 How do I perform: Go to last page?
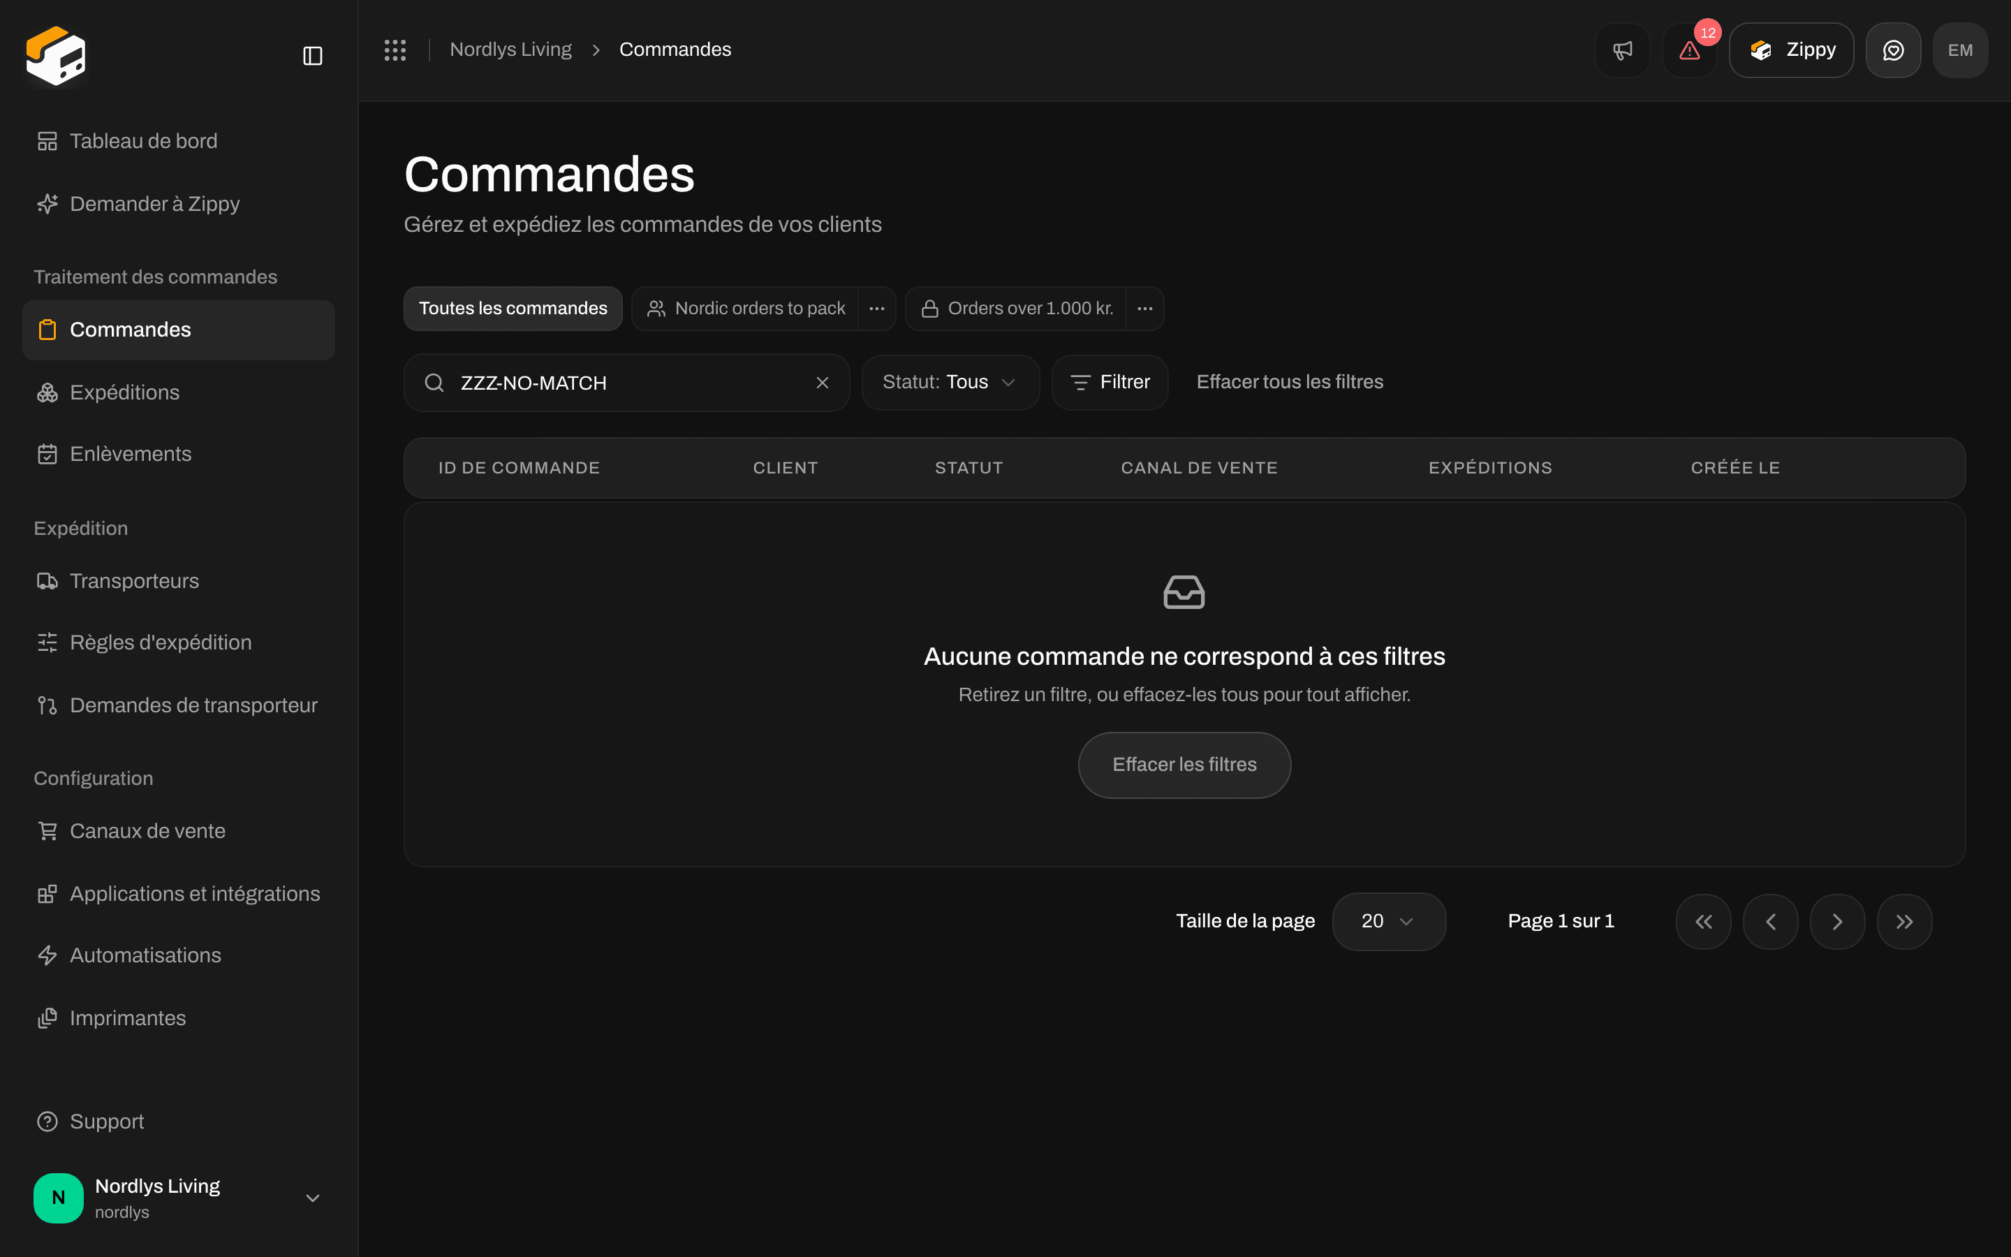click(x=1905, y=921)
